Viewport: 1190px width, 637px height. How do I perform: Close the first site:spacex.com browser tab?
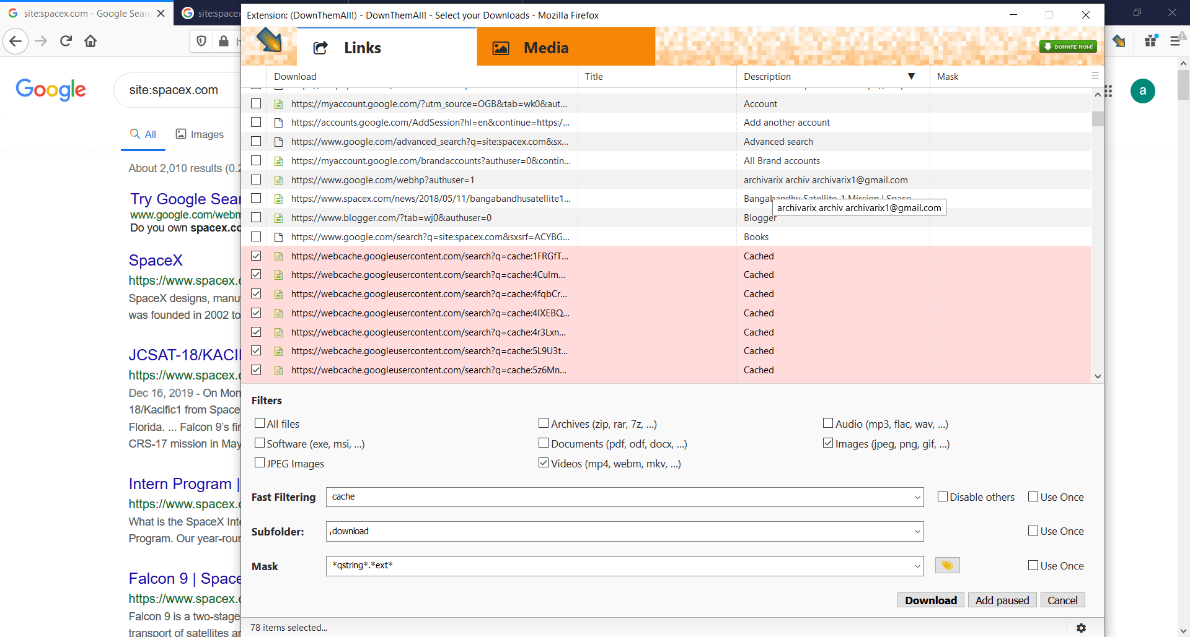tap(161, 13)
